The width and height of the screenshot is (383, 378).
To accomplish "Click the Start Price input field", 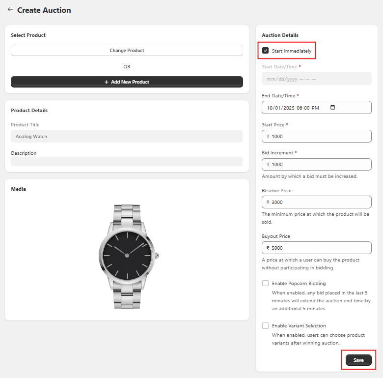I will click(x=319, y=136).
